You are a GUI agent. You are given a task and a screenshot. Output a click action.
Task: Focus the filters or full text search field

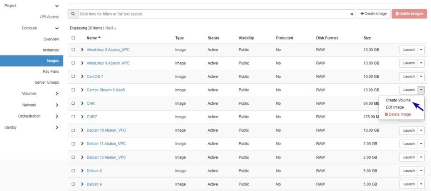[x=217, y=14]
